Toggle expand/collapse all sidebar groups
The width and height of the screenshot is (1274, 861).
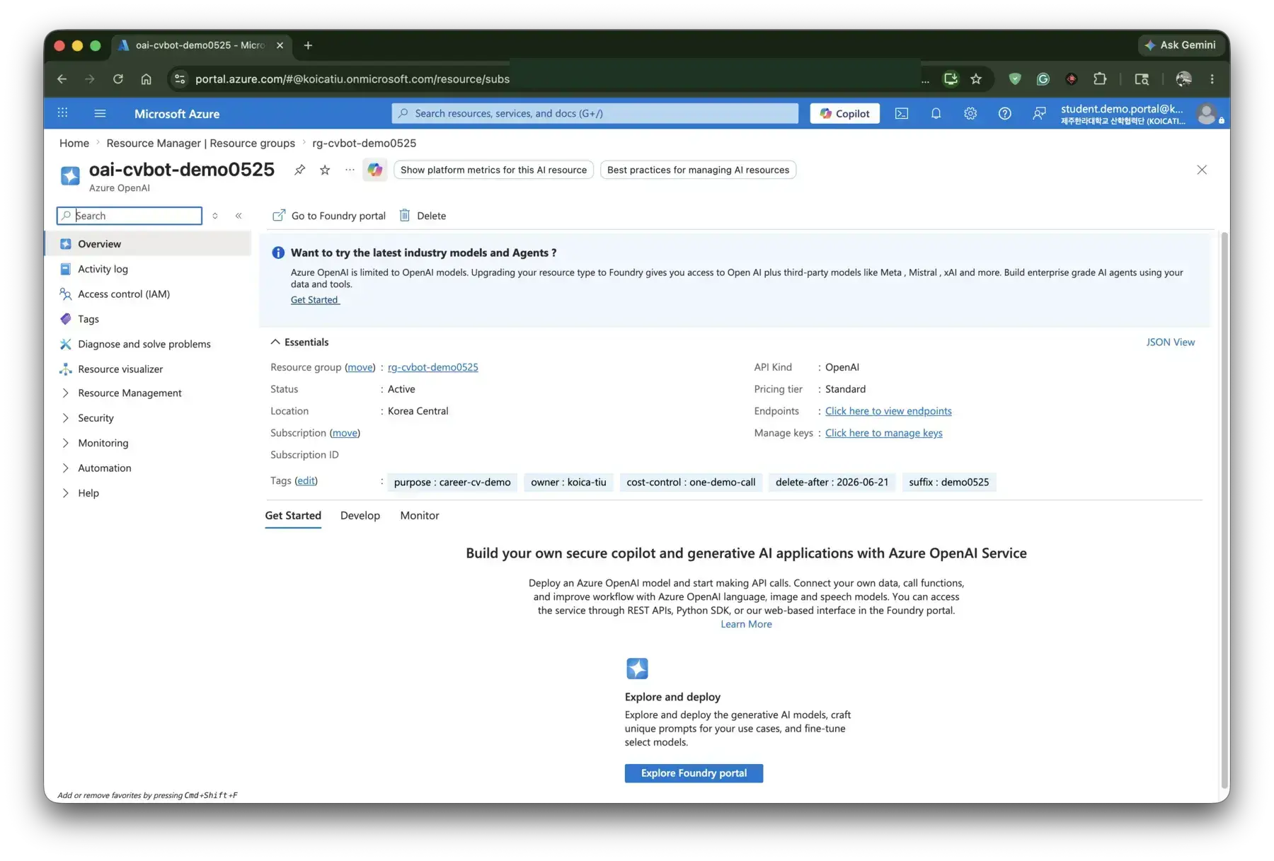point(215,216)
